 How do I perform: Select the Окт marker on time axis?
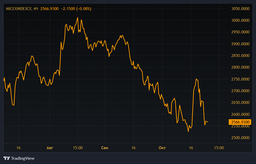(162, 148)
